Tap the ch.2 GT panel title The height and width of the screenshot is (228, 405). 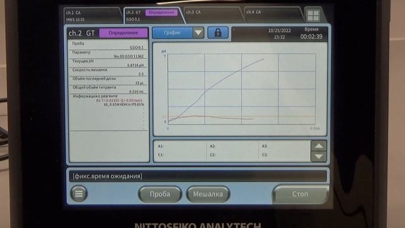point(82,33)
